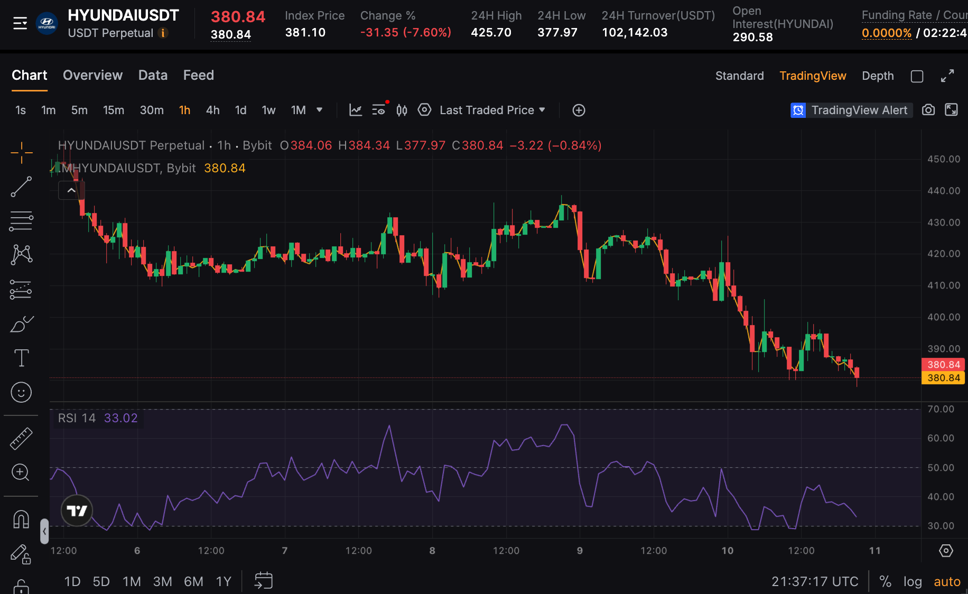Set date range to 6M
This screenshot has height=594, width=968.
(x=193, y=582)
